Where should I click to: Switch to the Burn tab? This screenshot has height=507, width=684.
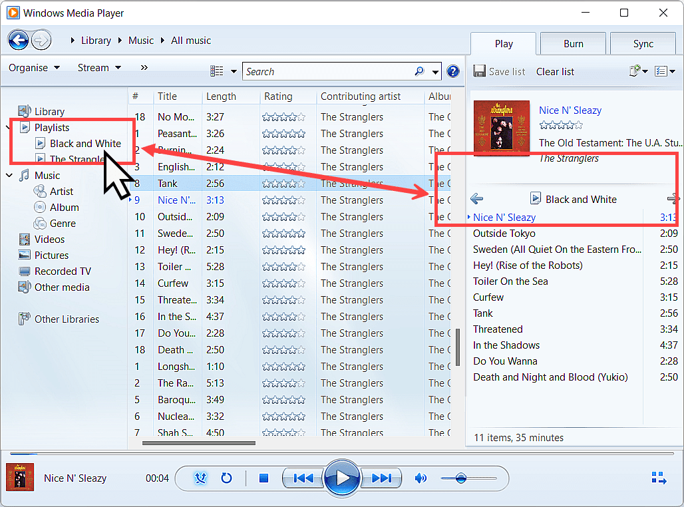point(572,43)
